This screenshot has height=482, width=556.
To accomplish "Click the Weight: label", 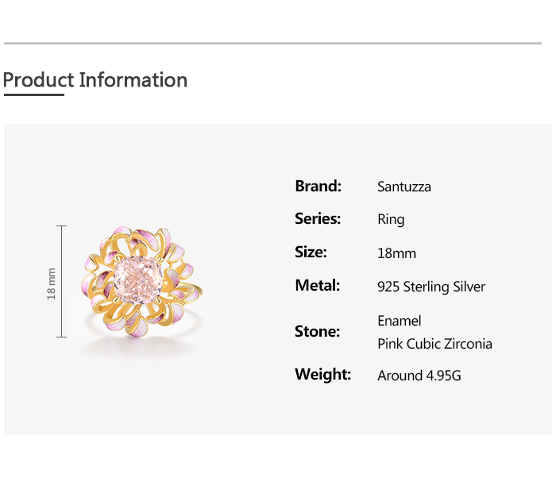I will tap(322, 374).
